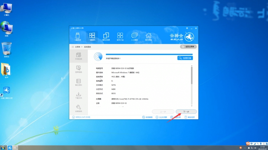
Task: Click the VER[11.5.47.1530] version link
Action: pos(81,117)
